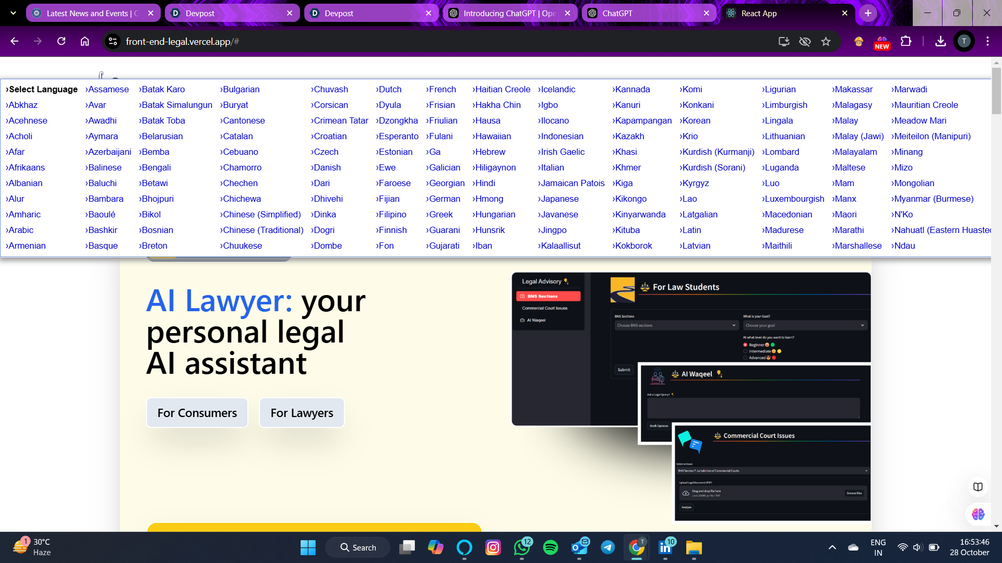The image size is (1002, 563).
Task: Open the reading mode book icon on the page
Action: tap(977, 486)
